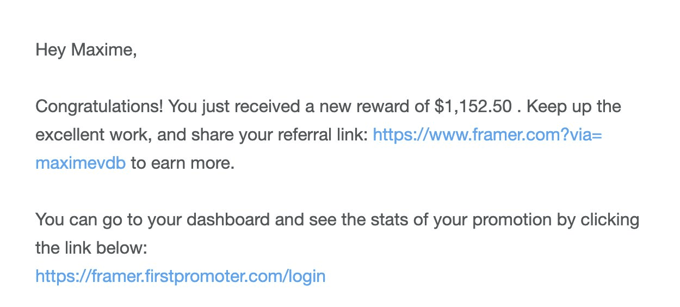Screen dimensions: 680x307
Task: Click the phrase "Keep up the"
Action: 573,107
